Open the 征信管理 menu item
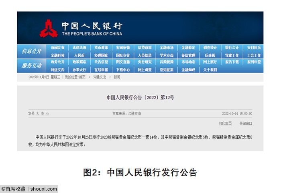 tap(188, 55)
